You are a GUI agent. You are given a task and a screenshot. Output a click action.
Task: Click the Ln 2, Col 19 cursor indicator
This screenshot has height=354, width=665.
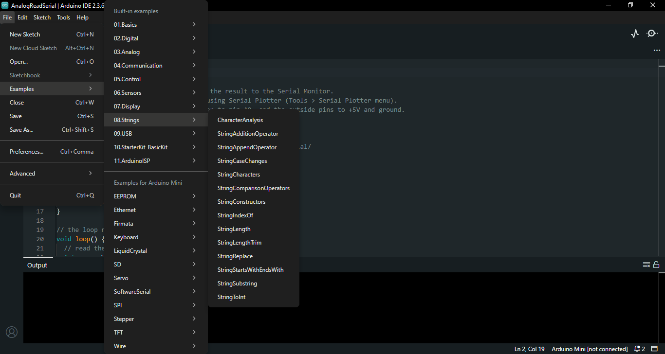(x=529, y=349)
